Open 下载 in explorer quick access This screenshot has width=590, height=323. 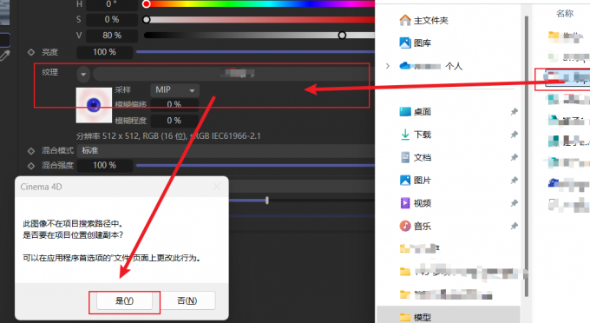[415, 135]
